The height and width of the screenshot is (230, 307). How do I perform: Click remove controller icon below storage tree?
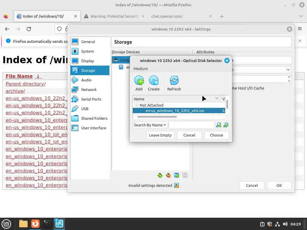click(168, 175)
